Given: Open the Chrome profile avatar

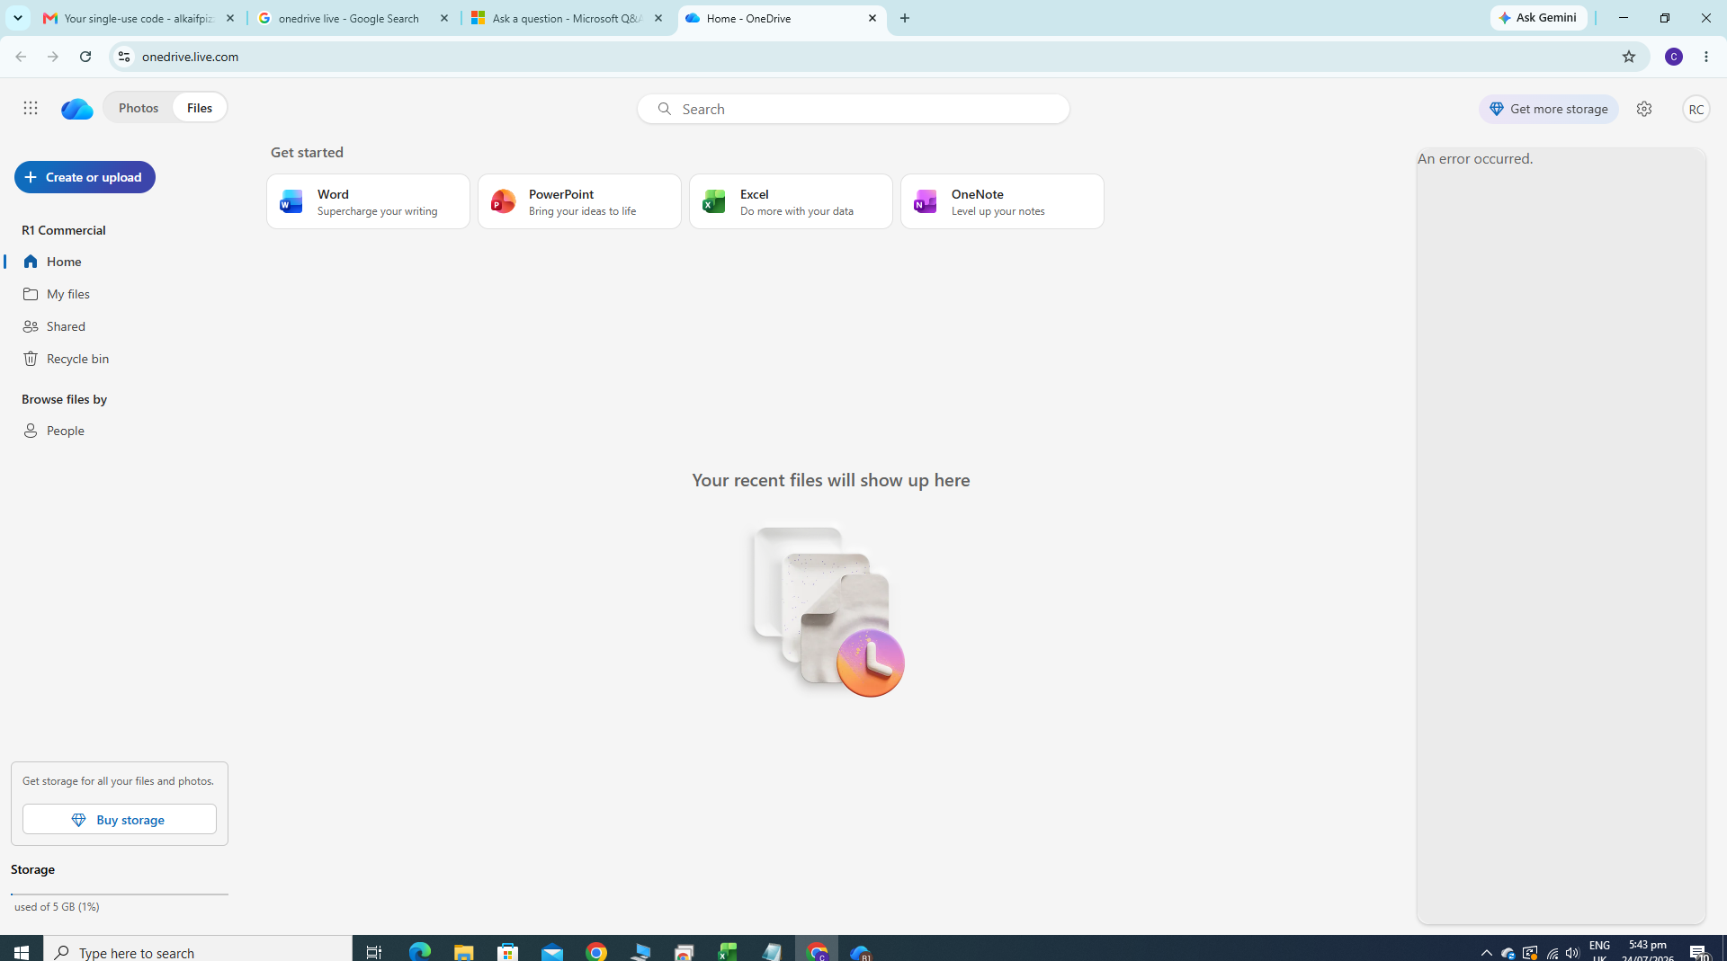Looking at the screenshot, I should 1674,57.
